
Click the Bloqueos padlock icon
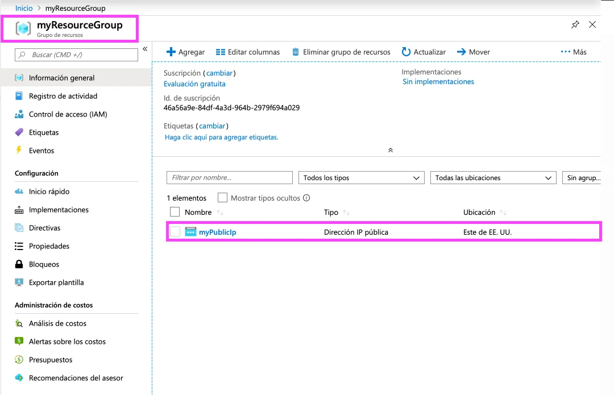coord(19,264)
